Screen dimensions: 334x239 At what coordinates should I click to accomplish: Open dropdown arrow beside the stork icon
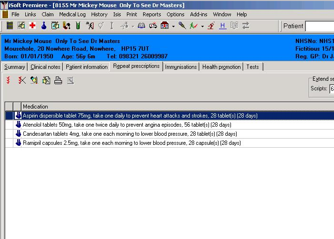pyautogui.click(x=133, y=26)
